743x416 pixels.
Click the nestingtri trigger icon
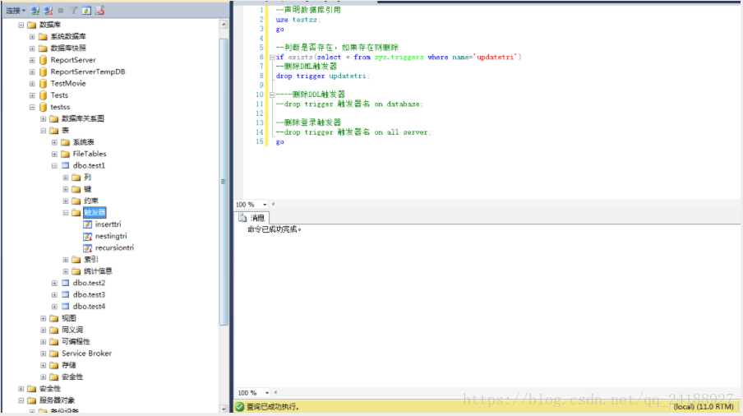(88, 236)
